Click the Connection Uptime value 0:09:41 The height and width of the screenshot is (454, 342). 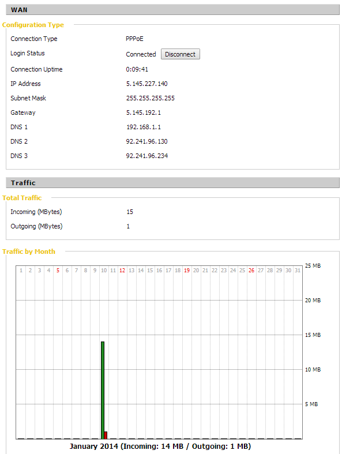pos(137,69)
